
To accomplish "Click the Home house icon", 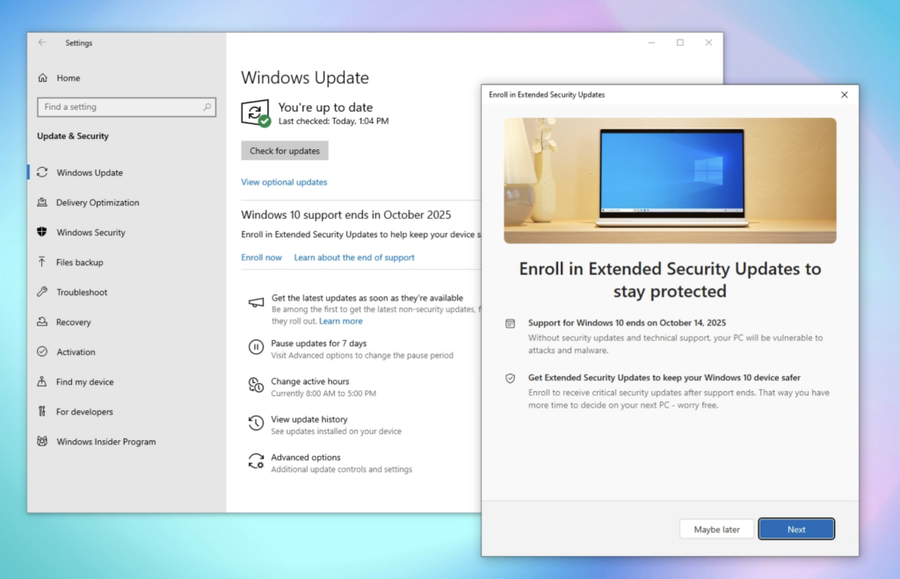I will (42, 77).
